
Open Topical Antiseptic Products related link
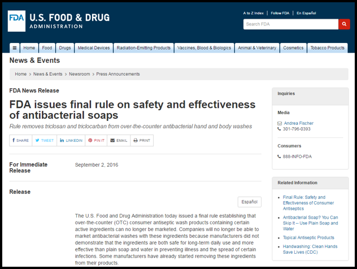click(x=308, y=238)
